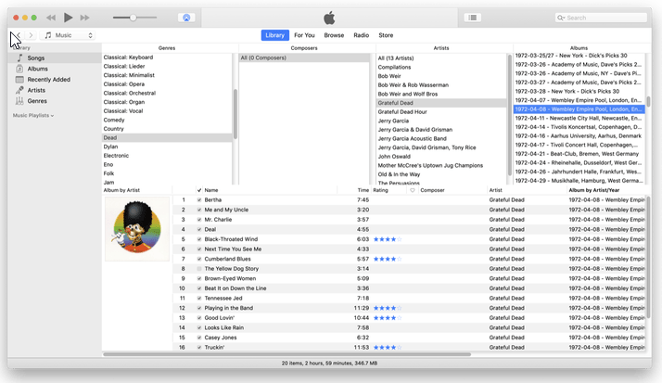
Task: Open the Store tab
Action: tap(386, 35)
